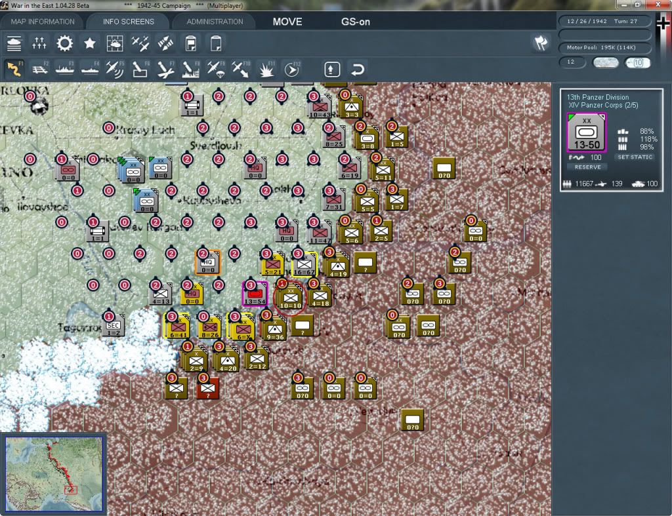The image size is (672, 516).
Task: Click the GS-on indicator
Action: [x=355, y=22]
